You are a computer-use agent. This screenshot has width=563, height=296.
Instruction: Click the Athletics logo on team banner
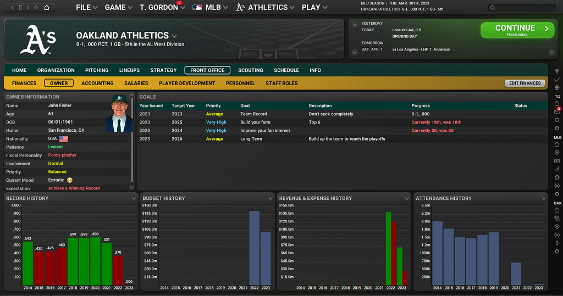click(x=38, y=39)
